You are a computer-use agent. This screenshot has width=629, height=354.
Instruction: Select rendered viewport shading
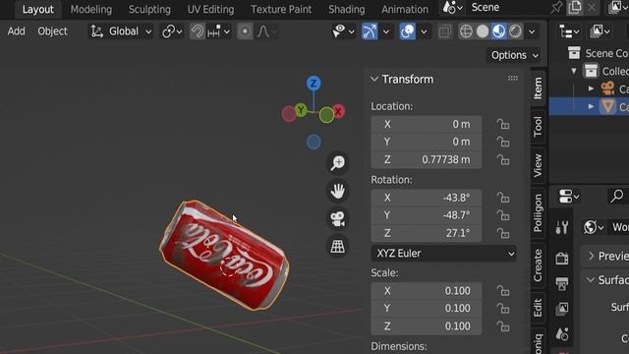(x=515, y=31)
